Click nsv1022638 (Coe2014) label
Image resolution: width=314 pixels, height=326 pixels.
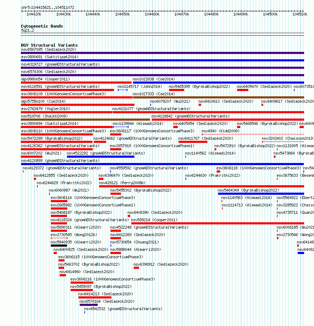pos(154,79)
